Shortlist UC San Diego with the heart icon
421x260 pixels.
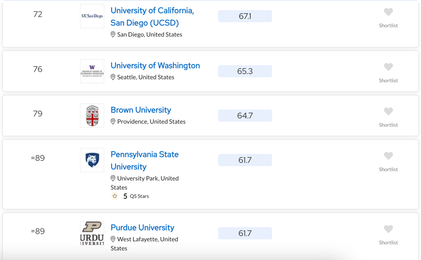tap(388, 12)
